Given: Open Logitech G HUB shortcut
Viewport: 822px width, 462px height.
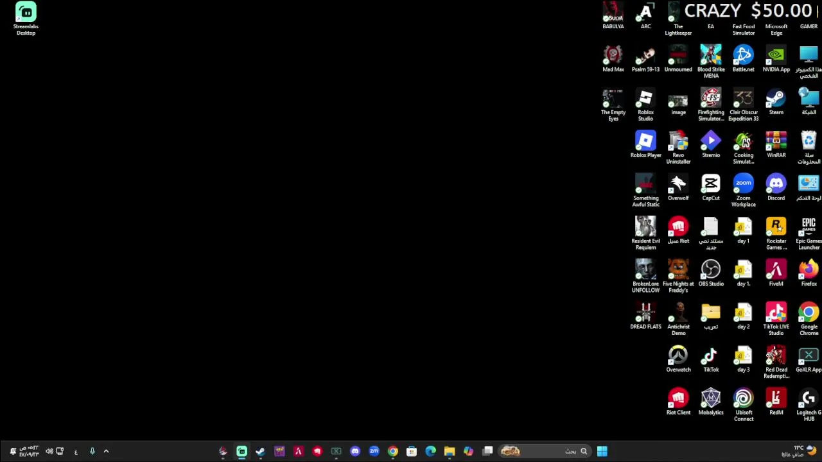Looking at the screenshot, I should (x=809, y=406).
